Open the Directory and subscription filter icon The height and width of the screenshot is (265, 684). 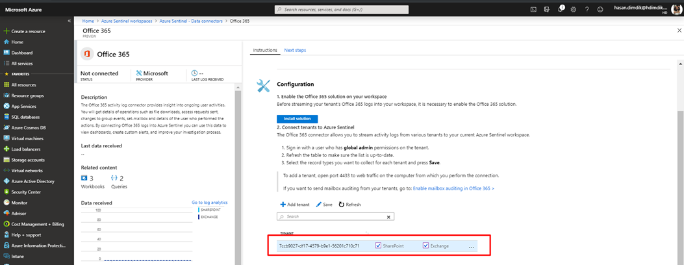(546, 9)
